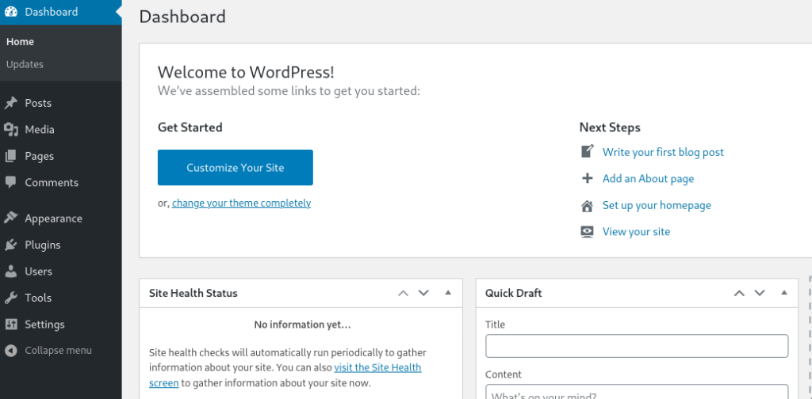Click the Users person icon
The image size is (812, 399).
pyautogui.click(x=11, y=271)
